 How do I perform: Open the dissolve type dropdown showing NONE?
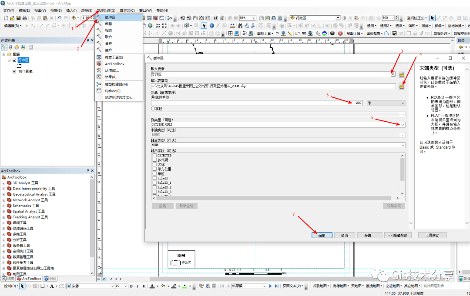click(403, 145)
